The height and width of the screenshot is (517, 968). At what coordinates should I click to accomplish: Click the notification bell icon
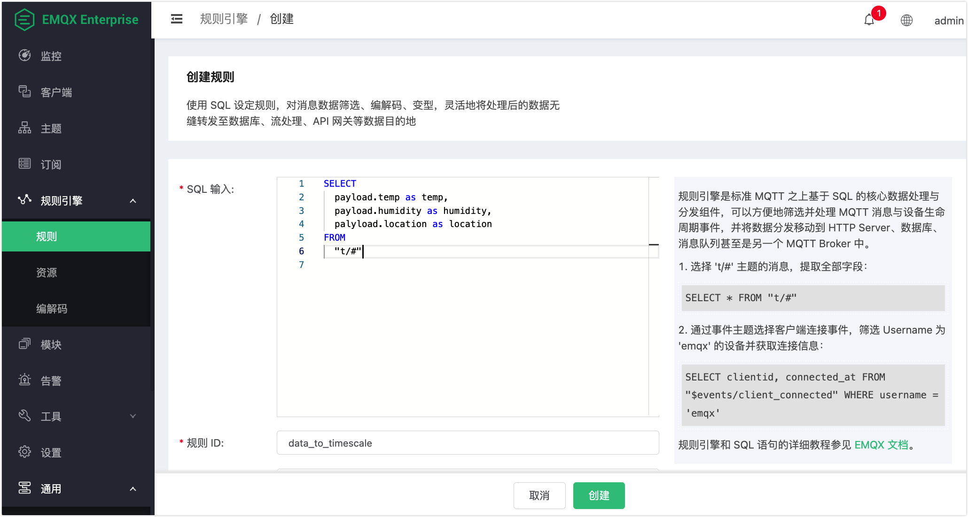click(869, 20)
